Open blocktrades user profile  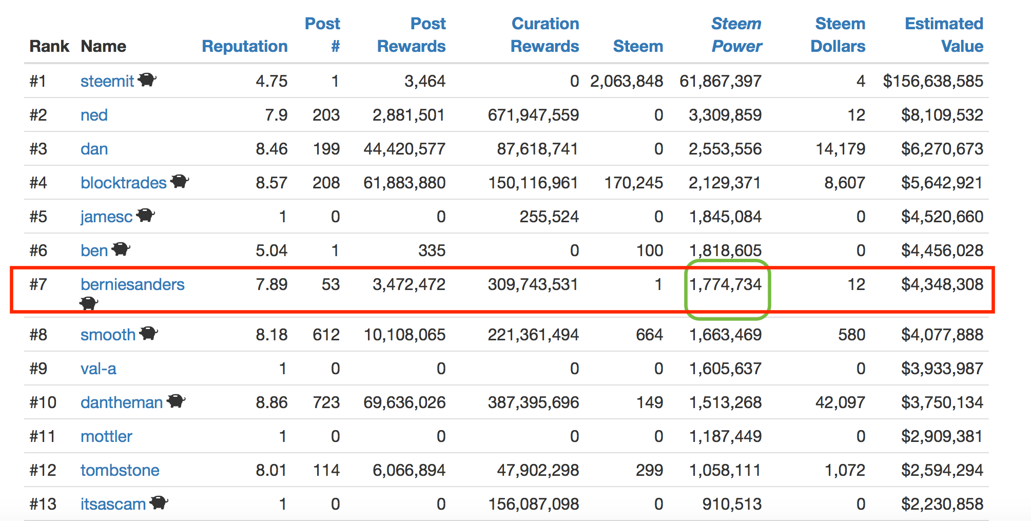[x=124, y=183]
